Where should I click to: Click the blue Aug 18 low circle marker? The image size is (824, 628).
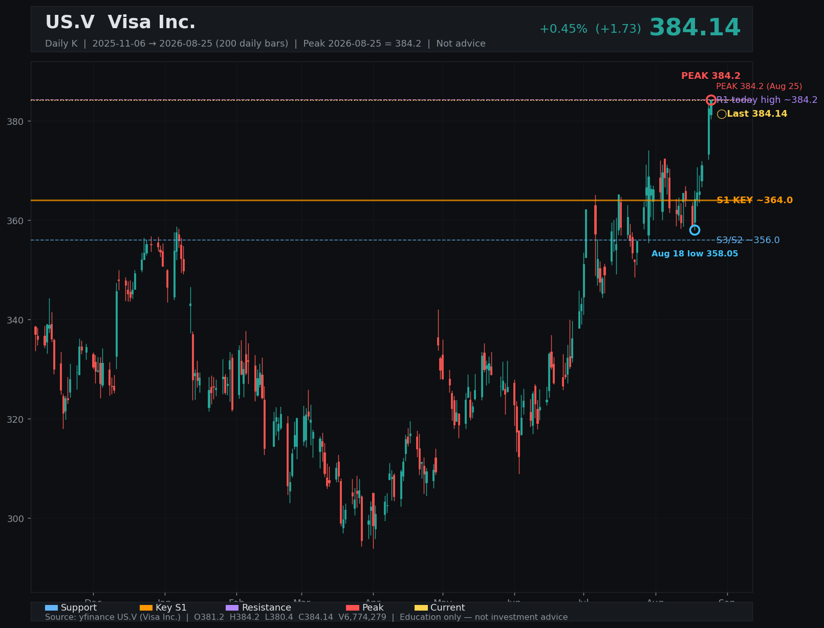[x=695, y=230]
